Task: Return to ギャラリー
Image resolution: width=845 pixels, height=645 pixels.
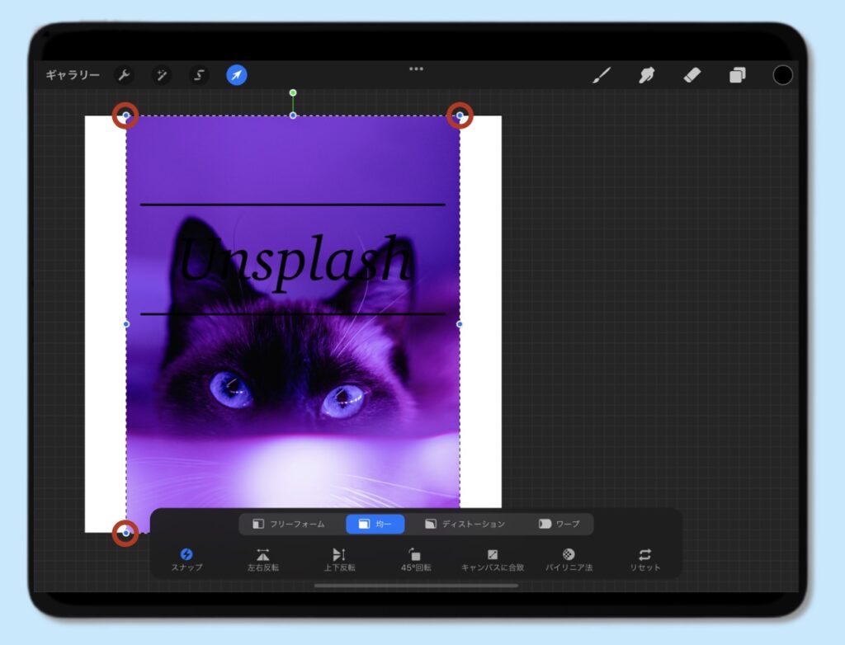Action: pos(73,75)
